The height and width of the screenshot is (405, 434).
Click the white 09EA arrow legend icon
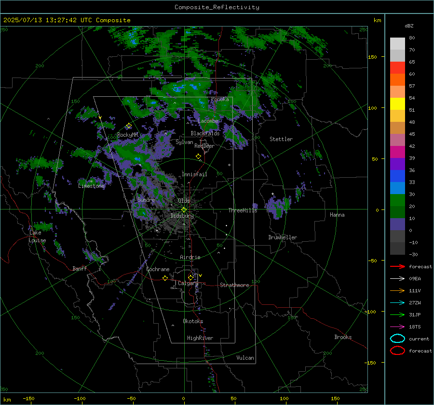point(397,279)
